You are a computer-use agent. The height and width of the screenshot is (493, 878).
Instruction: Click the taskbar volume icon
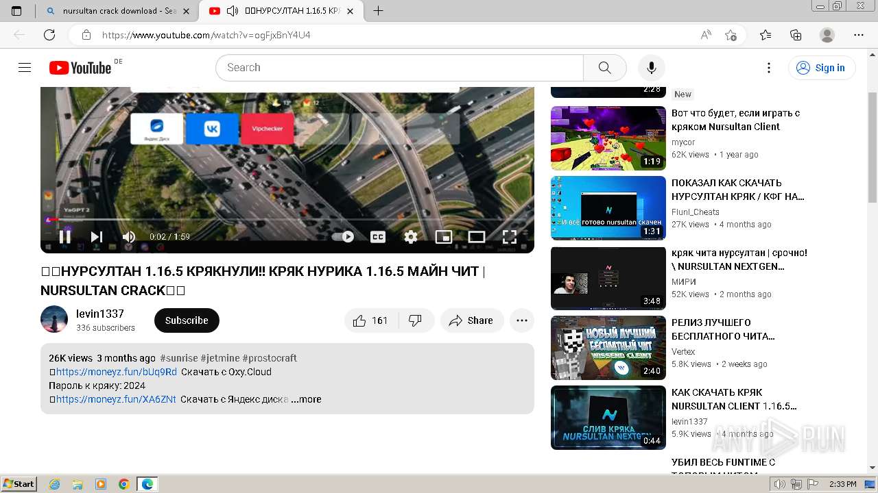point(780,484)
